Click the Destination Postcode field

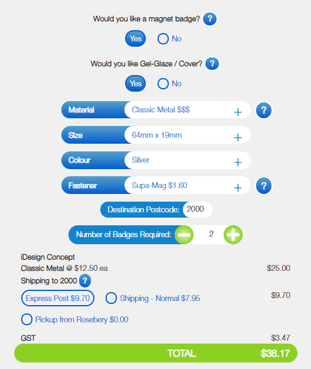pos(198,209)
